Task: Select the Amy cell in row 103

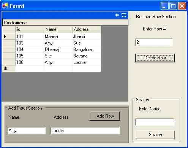Action: tap(58, 43)
